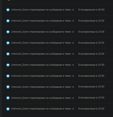Click "В воскресенье в 23:59" timestamp in eighth row
Screen dimensions: 113x117
(91, 87)
